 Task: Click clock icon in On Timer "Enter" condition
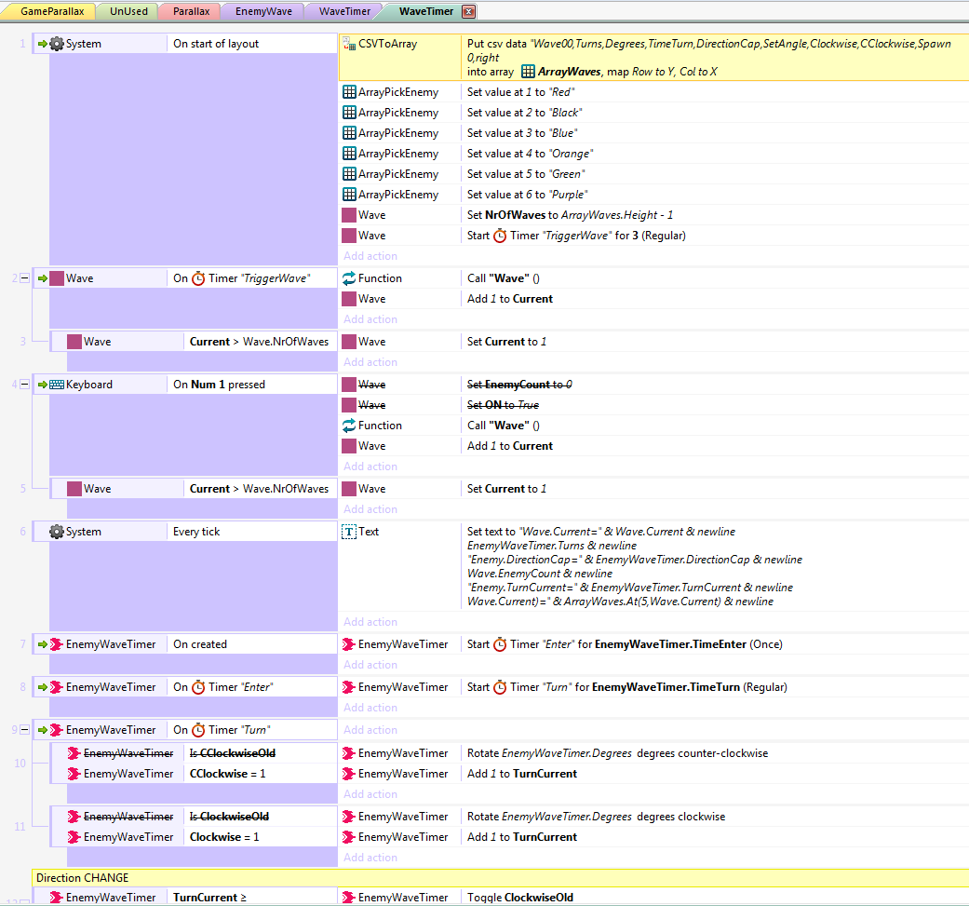(x=198, y=687)
